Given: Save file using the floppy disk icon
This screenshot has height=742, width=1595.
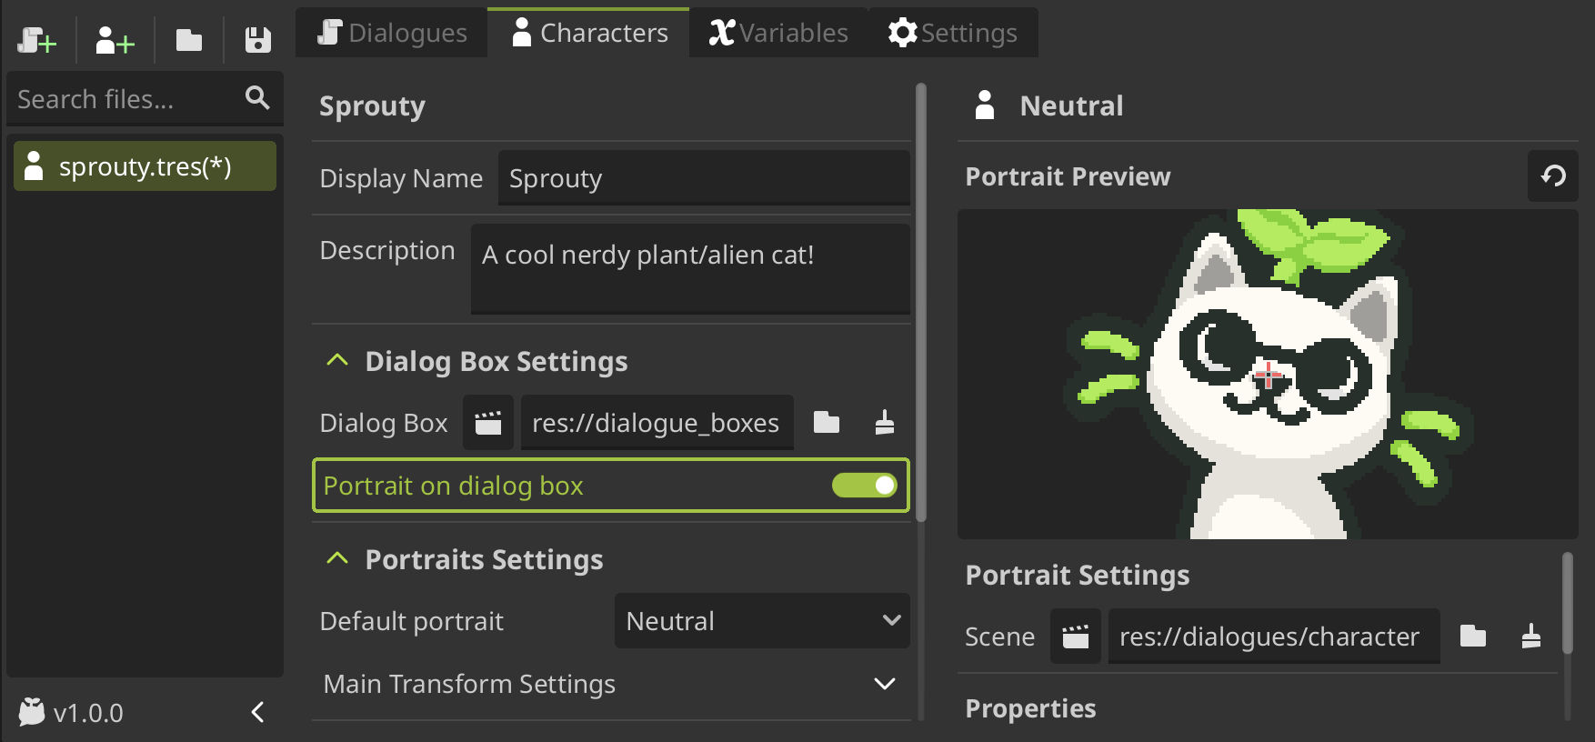Looking at the screenshot, I should click(x=258, y=41).
